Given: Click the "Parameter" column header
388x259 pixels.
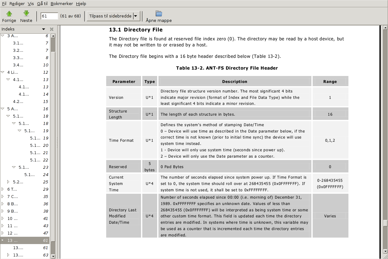Looking at the screenshot, I should click(124, 81).
